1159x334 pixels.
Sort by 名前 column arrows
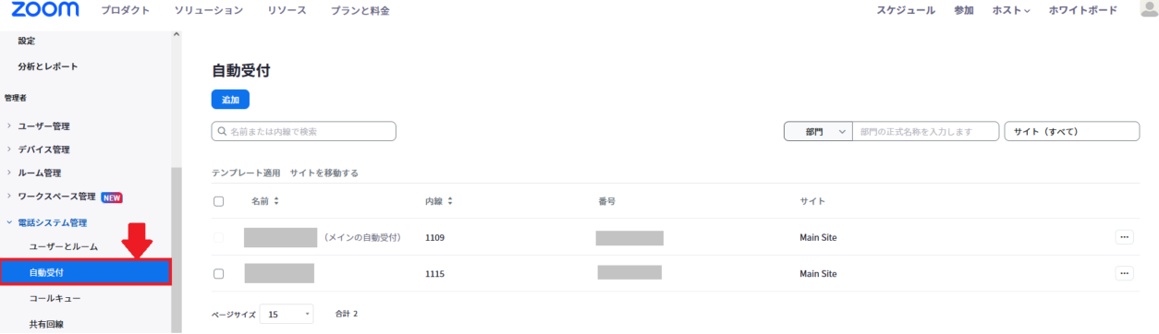click(x=276, y=201)
